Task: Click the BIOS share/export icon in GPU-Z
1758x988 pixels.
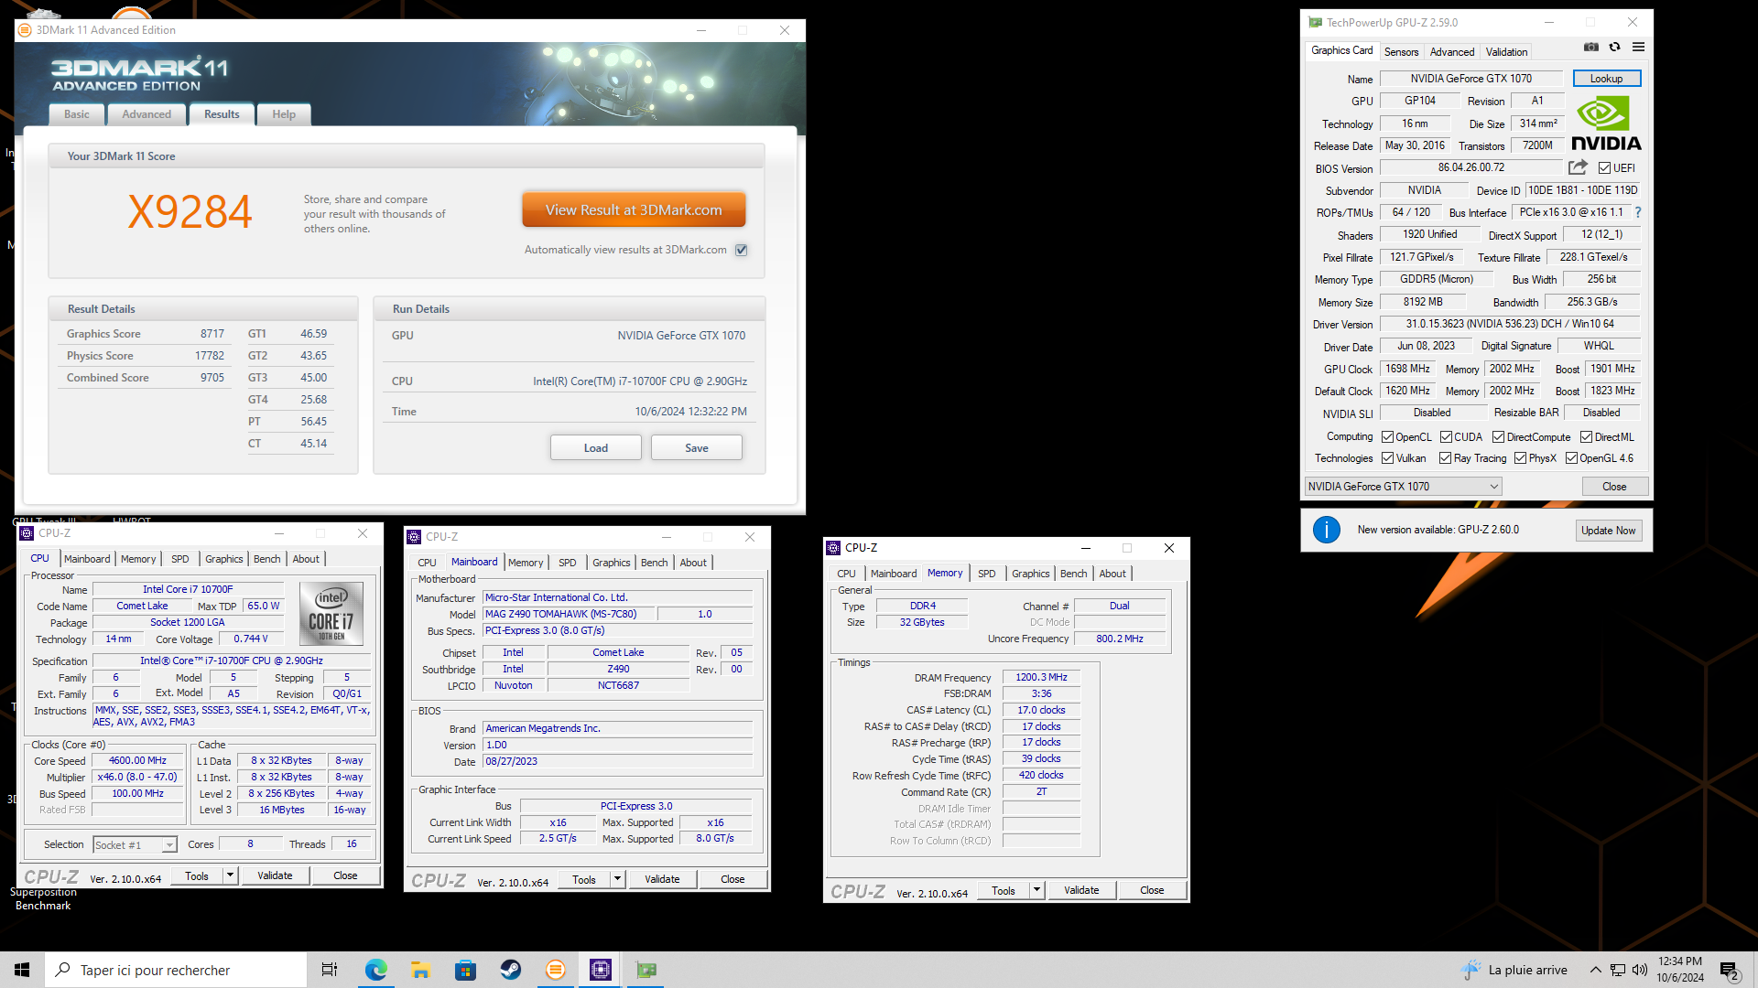Action: pyautogui.click(x=1578, y=167)
